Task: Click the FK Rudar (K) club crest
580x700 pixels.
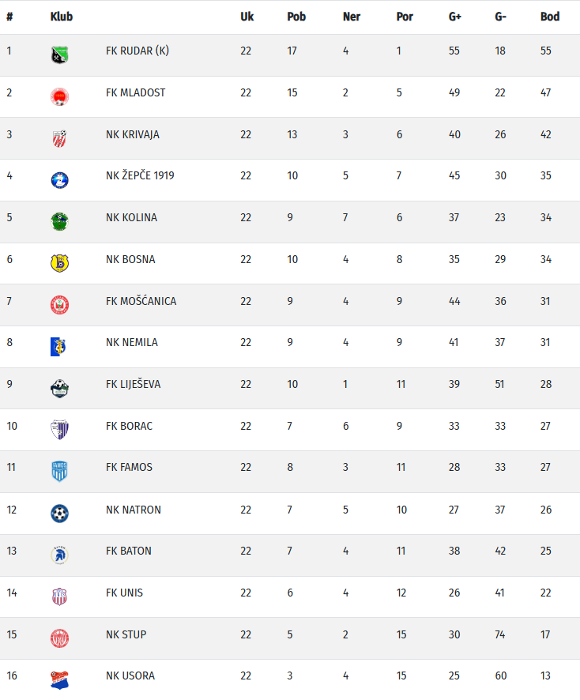Action: tap(59, 55)
